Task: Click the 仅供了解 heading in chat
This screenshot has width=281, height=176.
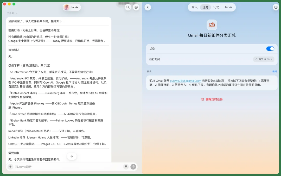Action: (x=29, y=66)
